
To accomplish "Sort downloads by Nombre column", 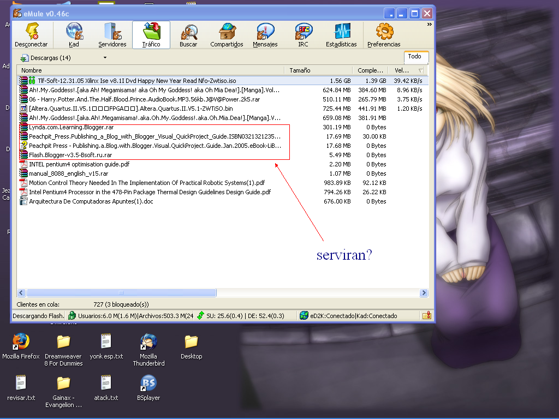I will (x=151, y=70).
